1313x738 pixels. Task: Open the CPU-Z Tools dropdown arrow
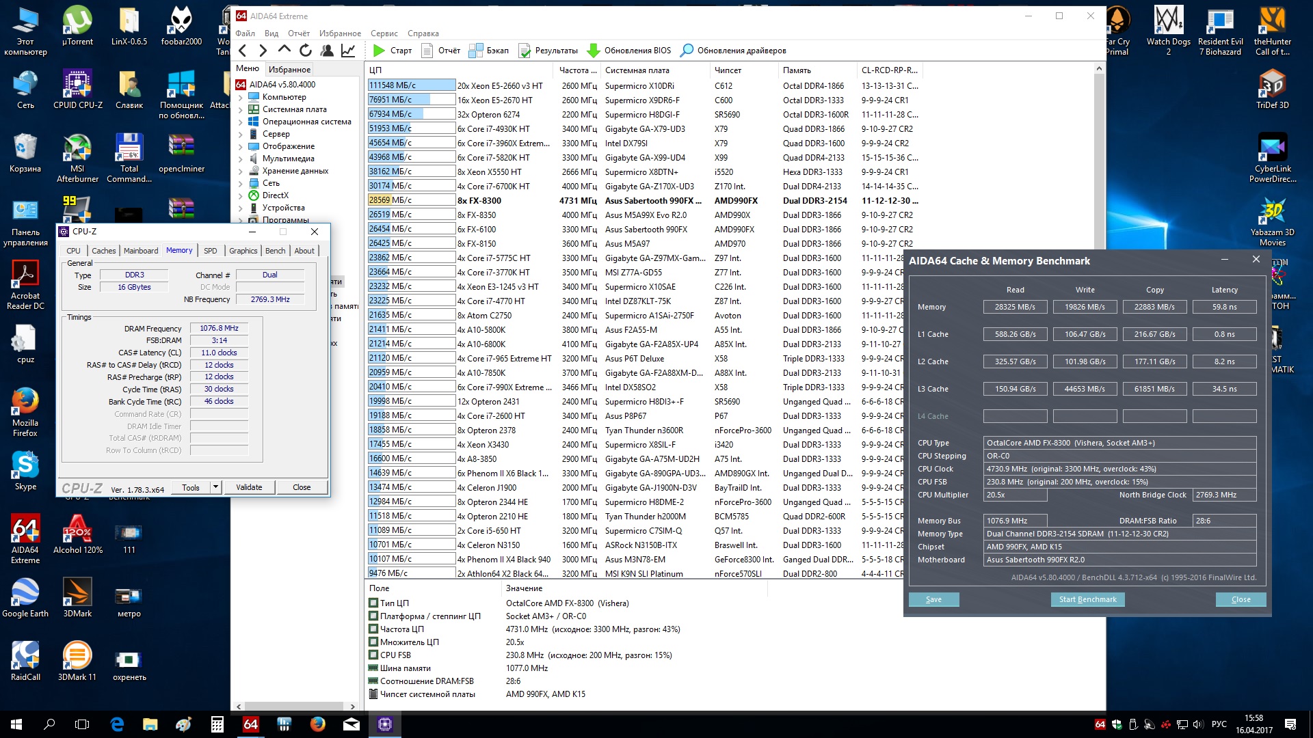pos(215,487)
